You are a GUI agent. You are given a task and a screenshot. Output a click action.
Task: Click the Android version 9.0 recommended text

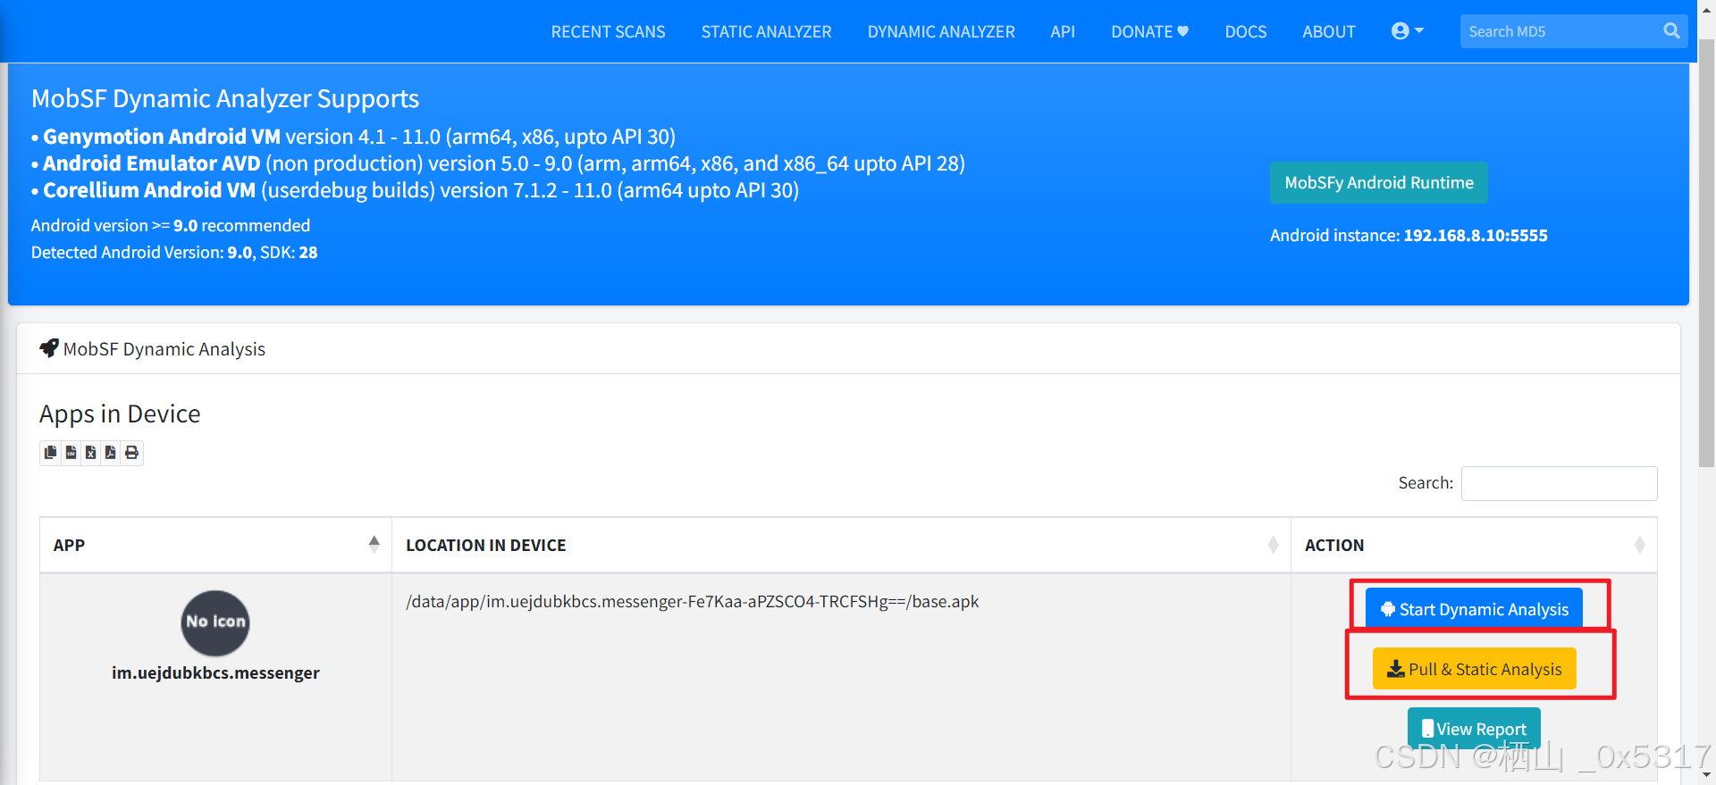click(x=171, y=226)
